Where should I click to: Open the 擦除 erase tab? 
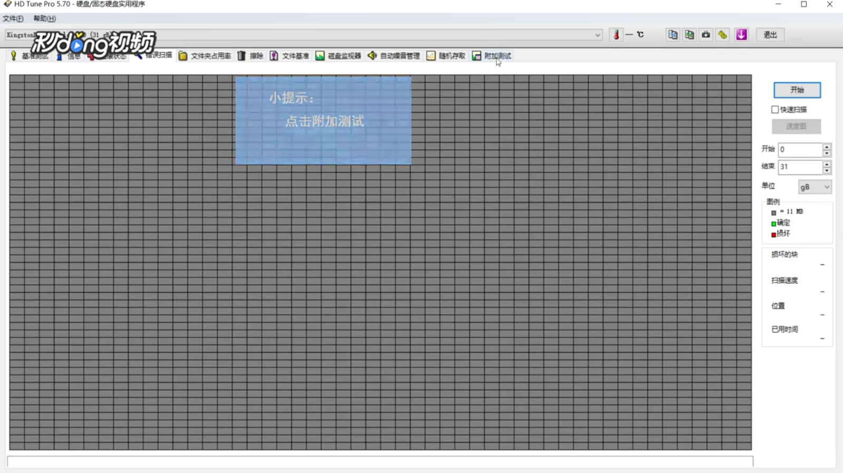coord(250,56)
